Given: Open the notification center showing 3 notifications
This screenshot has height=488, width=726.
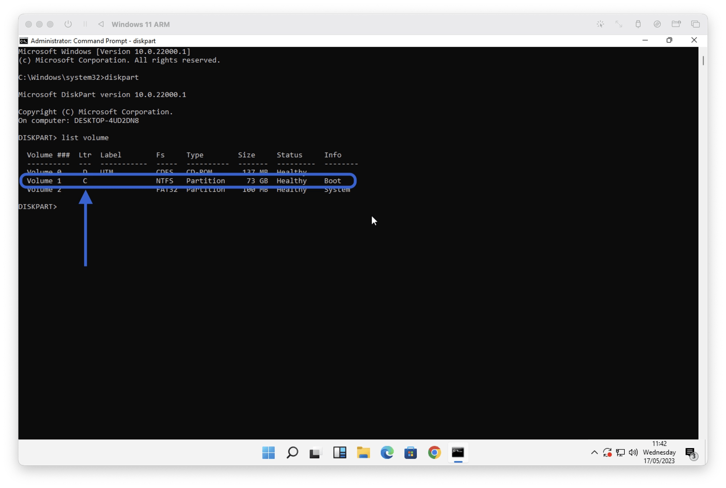Looking at the screenshot, I should (690, 453).
